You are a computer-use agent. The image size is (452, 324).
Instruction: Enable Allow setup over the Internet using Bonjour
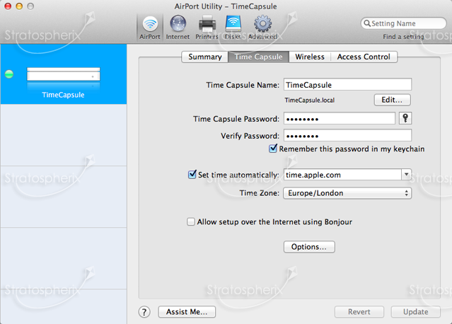click(x=190, y=221)
